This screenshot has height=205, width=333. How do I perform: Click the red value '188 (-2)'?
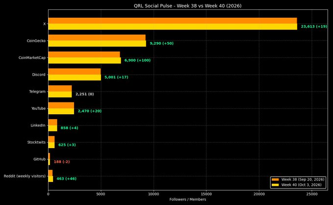[x=62, y=162]
